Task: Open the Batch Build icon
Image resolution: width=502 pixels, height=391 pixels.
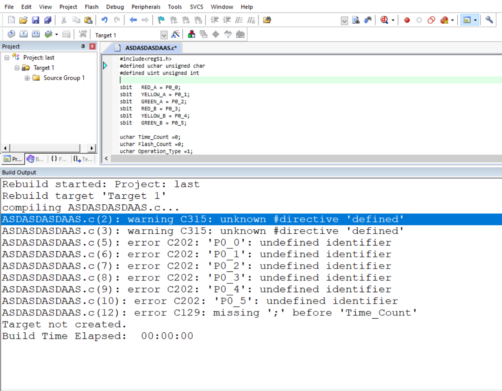Action: pos(48,35)
